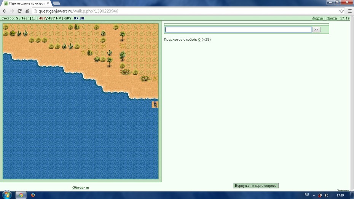Click the chat text input field
Screen dimensions: 354x199
point(238,30)
